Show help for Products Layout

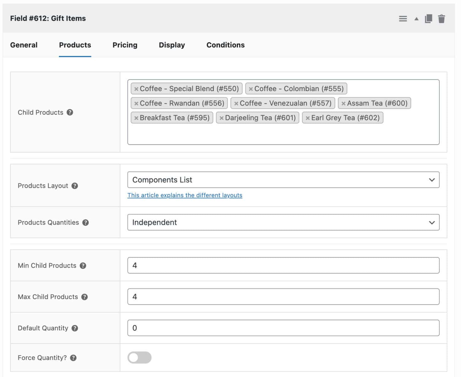click(x=75, y=186)
